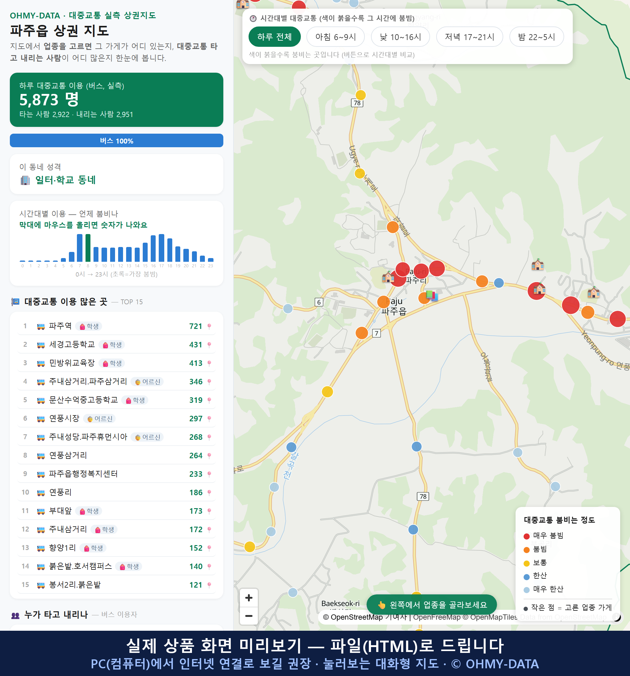Locate 세경고등학교 via its pin icon
The image size is (630, 676).
pyautogui.click(x=209, y=345)
